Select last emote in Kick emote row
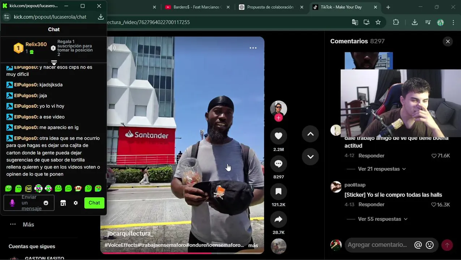The height and width of the screenshot is (260, 461). 98,188
